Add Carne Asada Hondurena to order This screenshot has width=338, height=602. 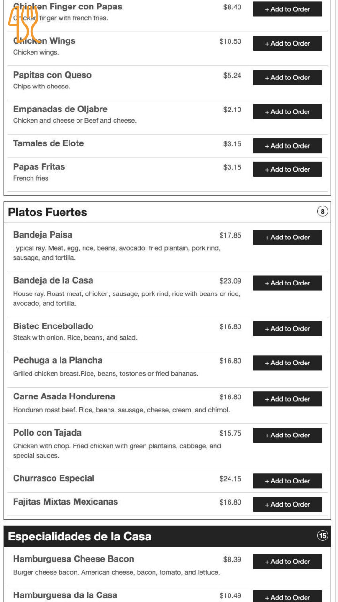(x=287, y=399)
